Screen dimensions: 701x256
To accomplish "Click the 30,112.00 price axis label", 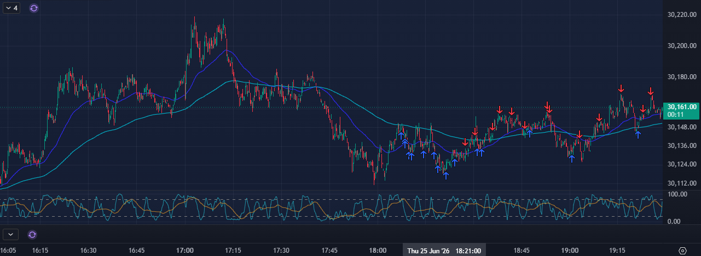I will pyautogui.click(x=681, y=183).
